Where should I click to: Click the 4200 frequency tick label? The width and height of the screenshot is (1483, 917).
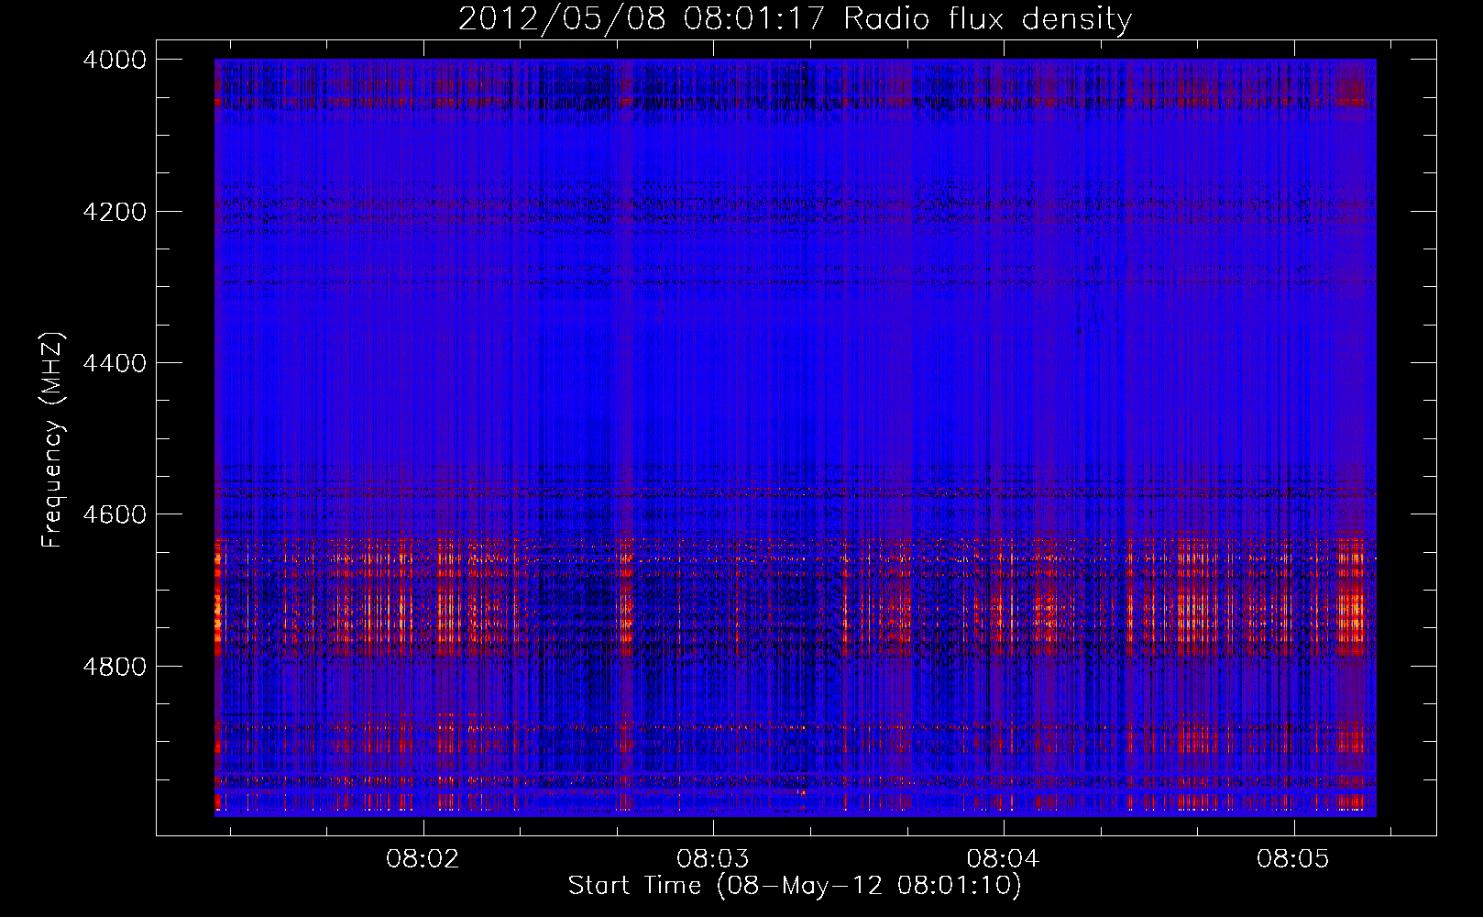(115, 212)
